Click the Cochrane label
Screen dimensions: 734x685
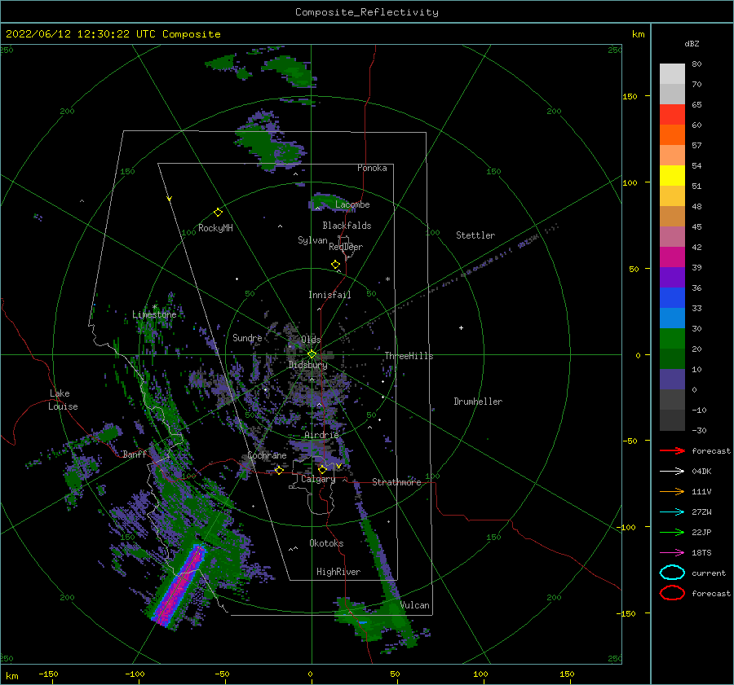pyautogui.click(x=267, y=455)
